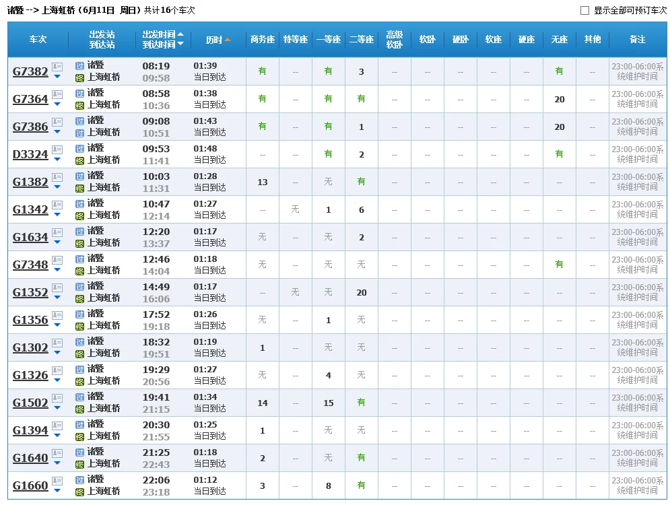Expand the dropdown arrow under G7382

coord(57,77)
